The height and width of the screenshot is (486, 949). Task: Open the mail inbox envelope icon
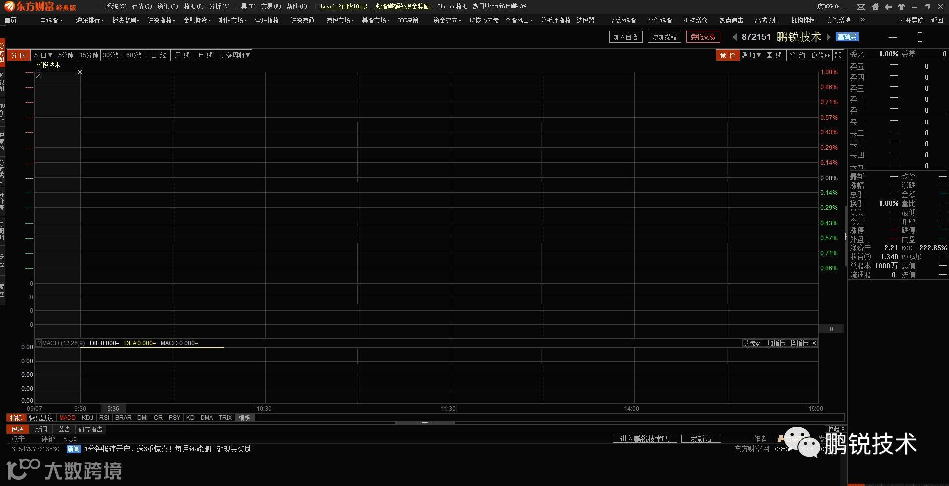(x=861, y=7)
